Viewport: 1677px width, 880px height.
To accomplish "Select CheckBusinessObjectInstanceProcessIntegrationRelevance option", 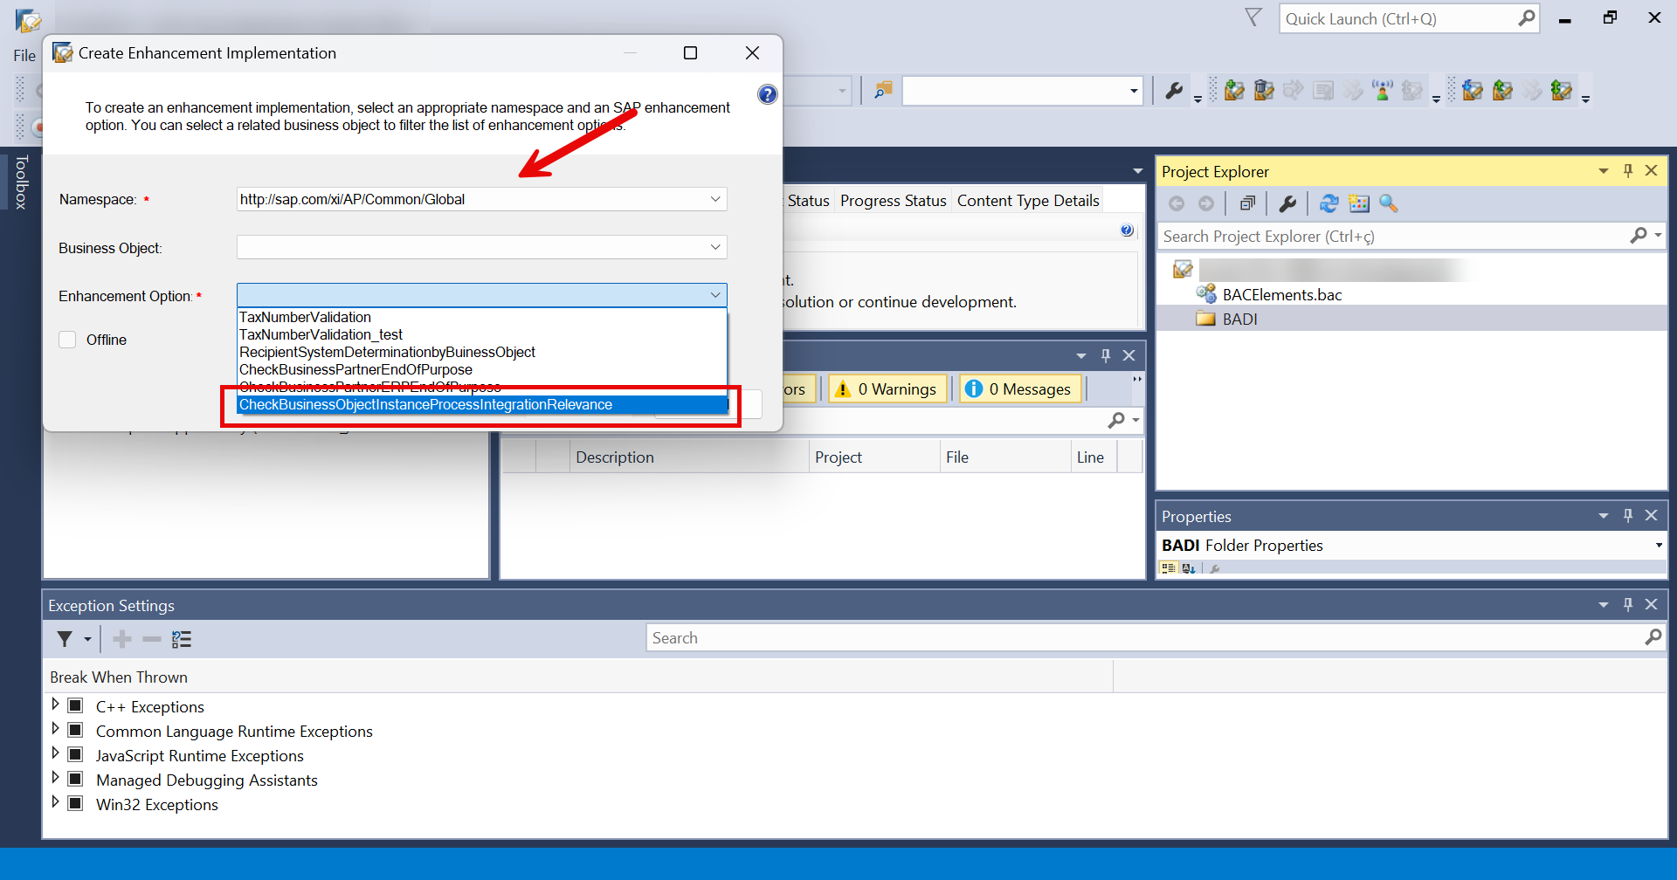I will tap(482, 404).
